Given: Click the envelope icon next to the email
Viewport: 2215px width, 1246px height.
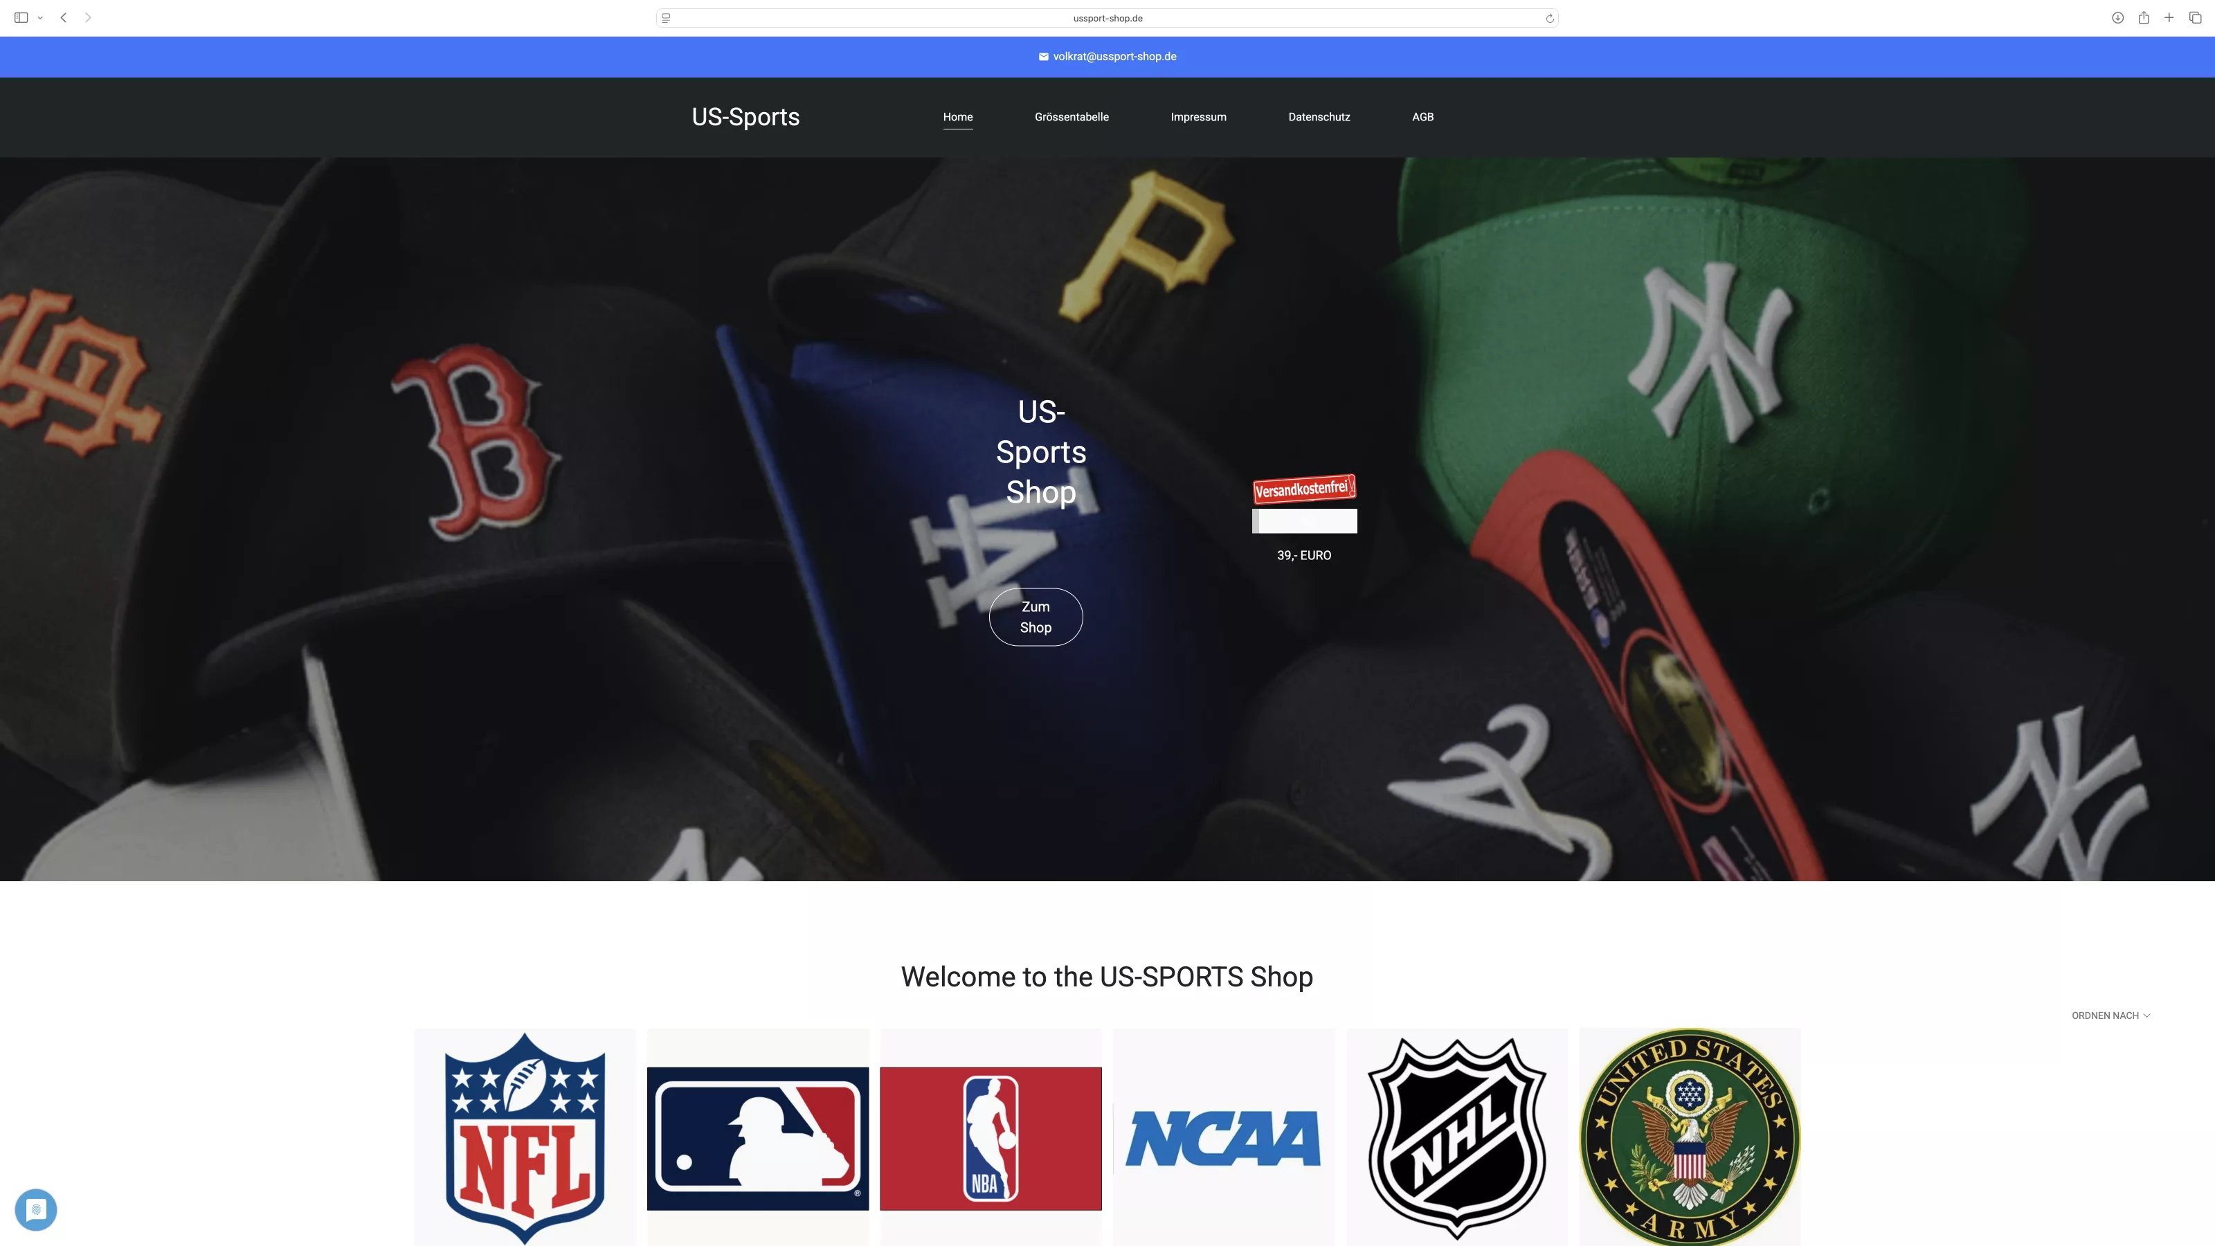Looking at the screenshot, I should (1042, 56).
